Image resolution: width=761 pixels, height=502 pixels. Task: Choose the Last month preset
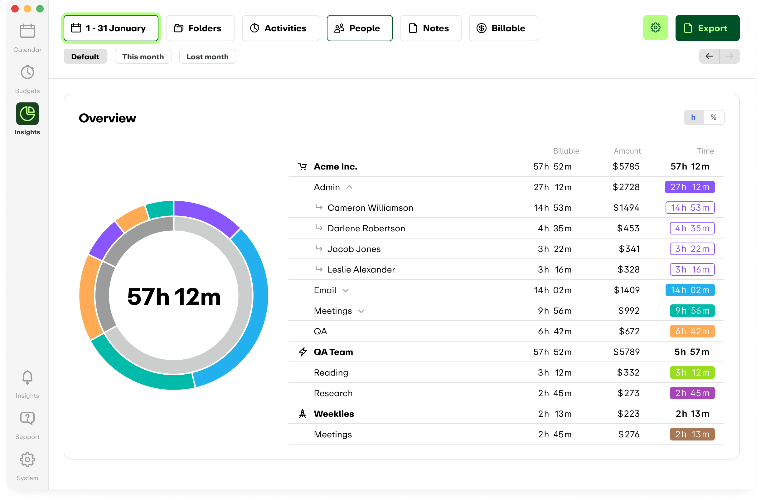[x=207, y=57]
